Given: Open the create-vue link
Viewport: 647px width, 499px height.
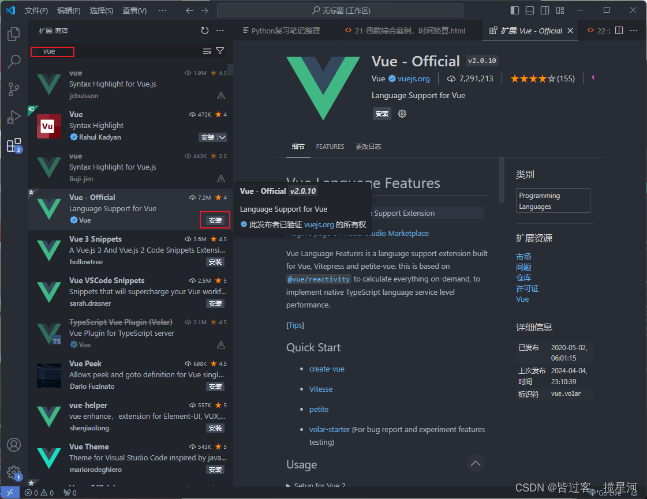Looking at the screenshot, I should [327, 369].
